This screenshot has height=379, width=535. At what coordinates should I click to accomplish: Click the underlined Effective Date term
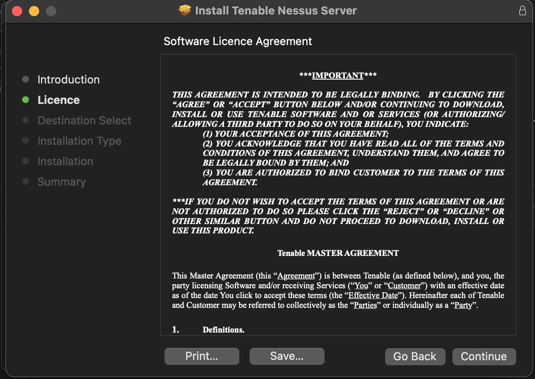coord(373,295)
